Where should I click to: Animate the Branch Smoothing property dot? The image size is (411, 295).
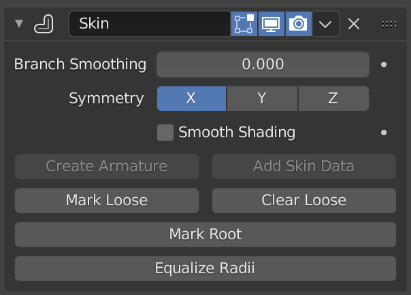[x=384, y=65]
